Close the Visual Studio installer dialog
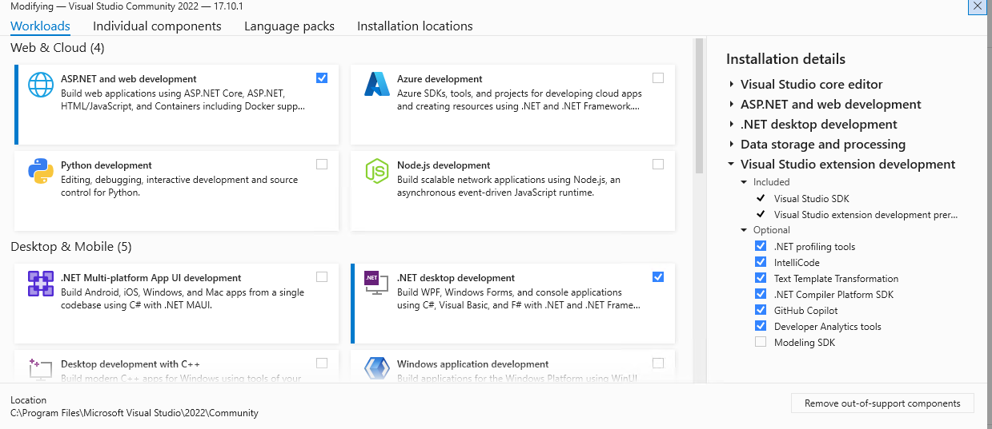 (x=978, y=6)
